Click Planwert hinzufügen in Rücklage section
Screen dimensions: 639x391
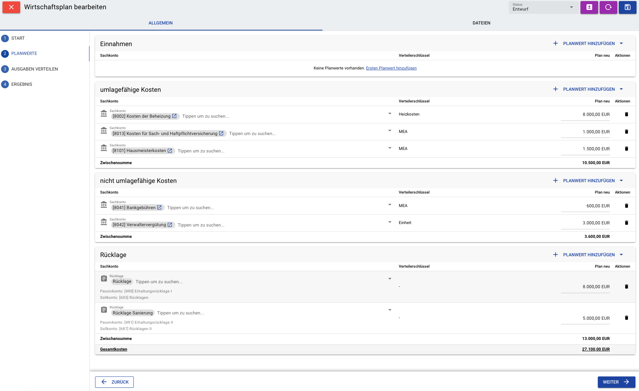[x=584, y=255]
